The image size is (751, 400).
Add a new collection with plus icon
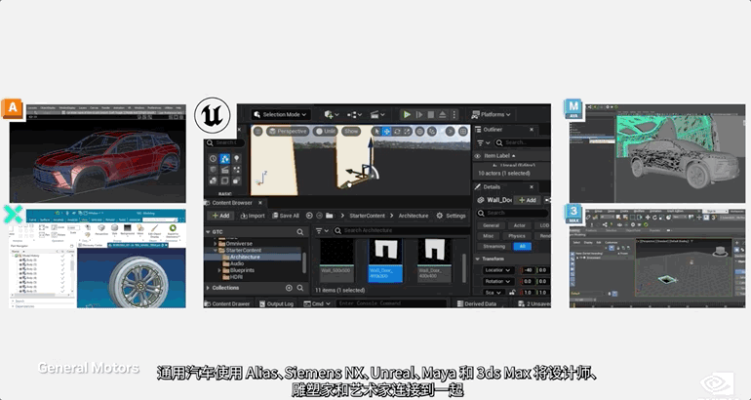(x=289, y=288)
